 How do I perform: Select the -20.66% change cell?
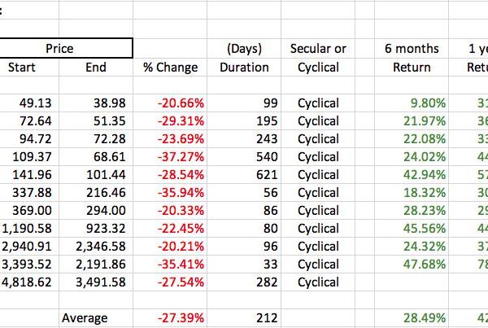[170, 103]
